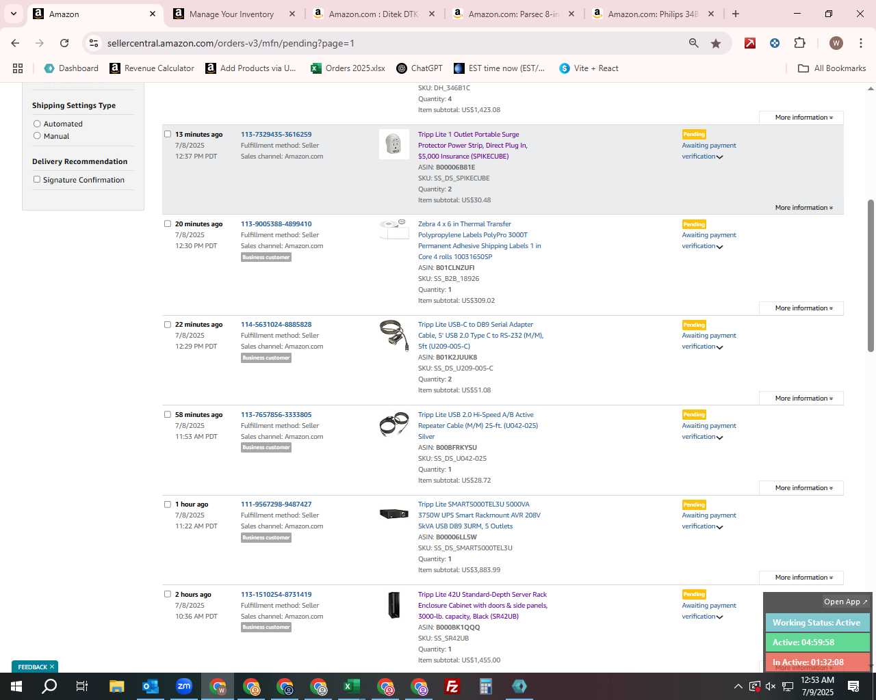876x700 pixels.
Task: Switch to Ditek DTK Amazon tab
Action: point(374,14)
